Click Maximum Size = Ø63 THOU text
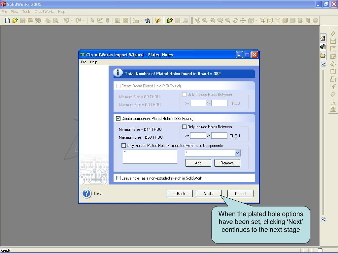This screenshot has height=253, width=338. tap(141, 137)
